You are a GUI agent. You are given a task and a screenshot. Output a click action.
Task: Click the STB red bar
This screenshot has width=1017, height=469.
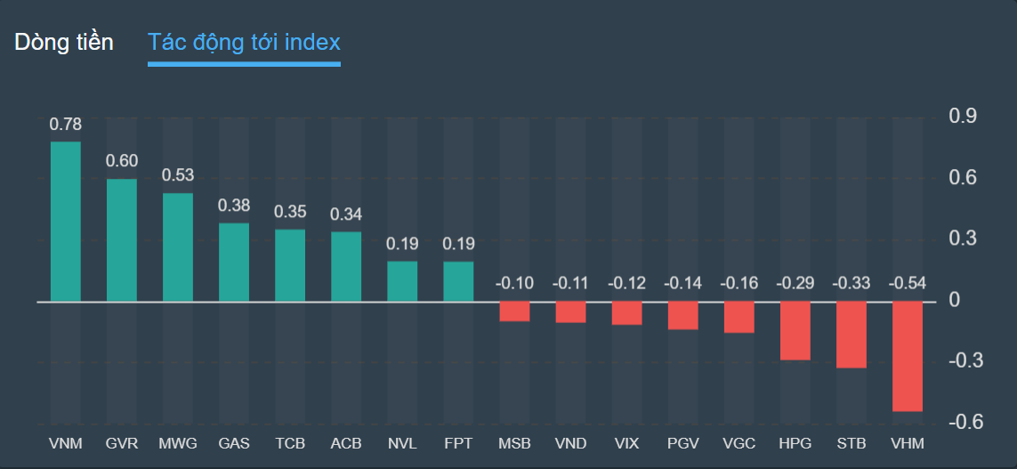(x=851, y=336)
